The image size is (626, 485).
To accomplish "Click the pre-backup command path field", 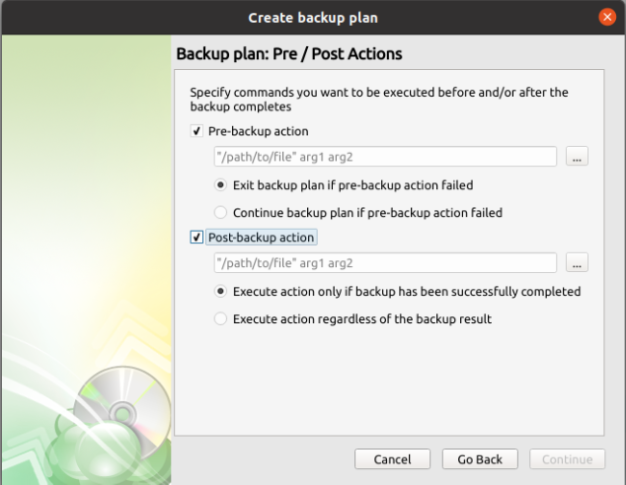I will coord(385,156).
